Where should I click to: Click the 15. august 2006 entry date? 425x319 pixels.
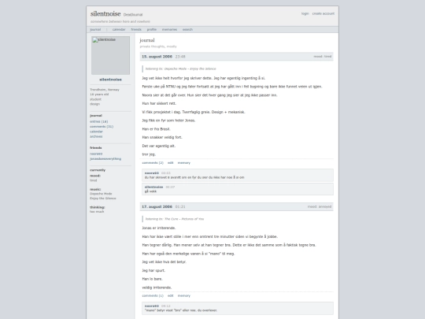pyautogui.click(x=157, y=57)
